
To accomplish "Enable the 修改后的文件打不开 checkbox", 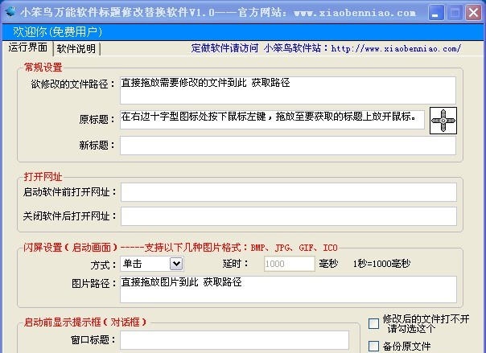I will [373, 323].
